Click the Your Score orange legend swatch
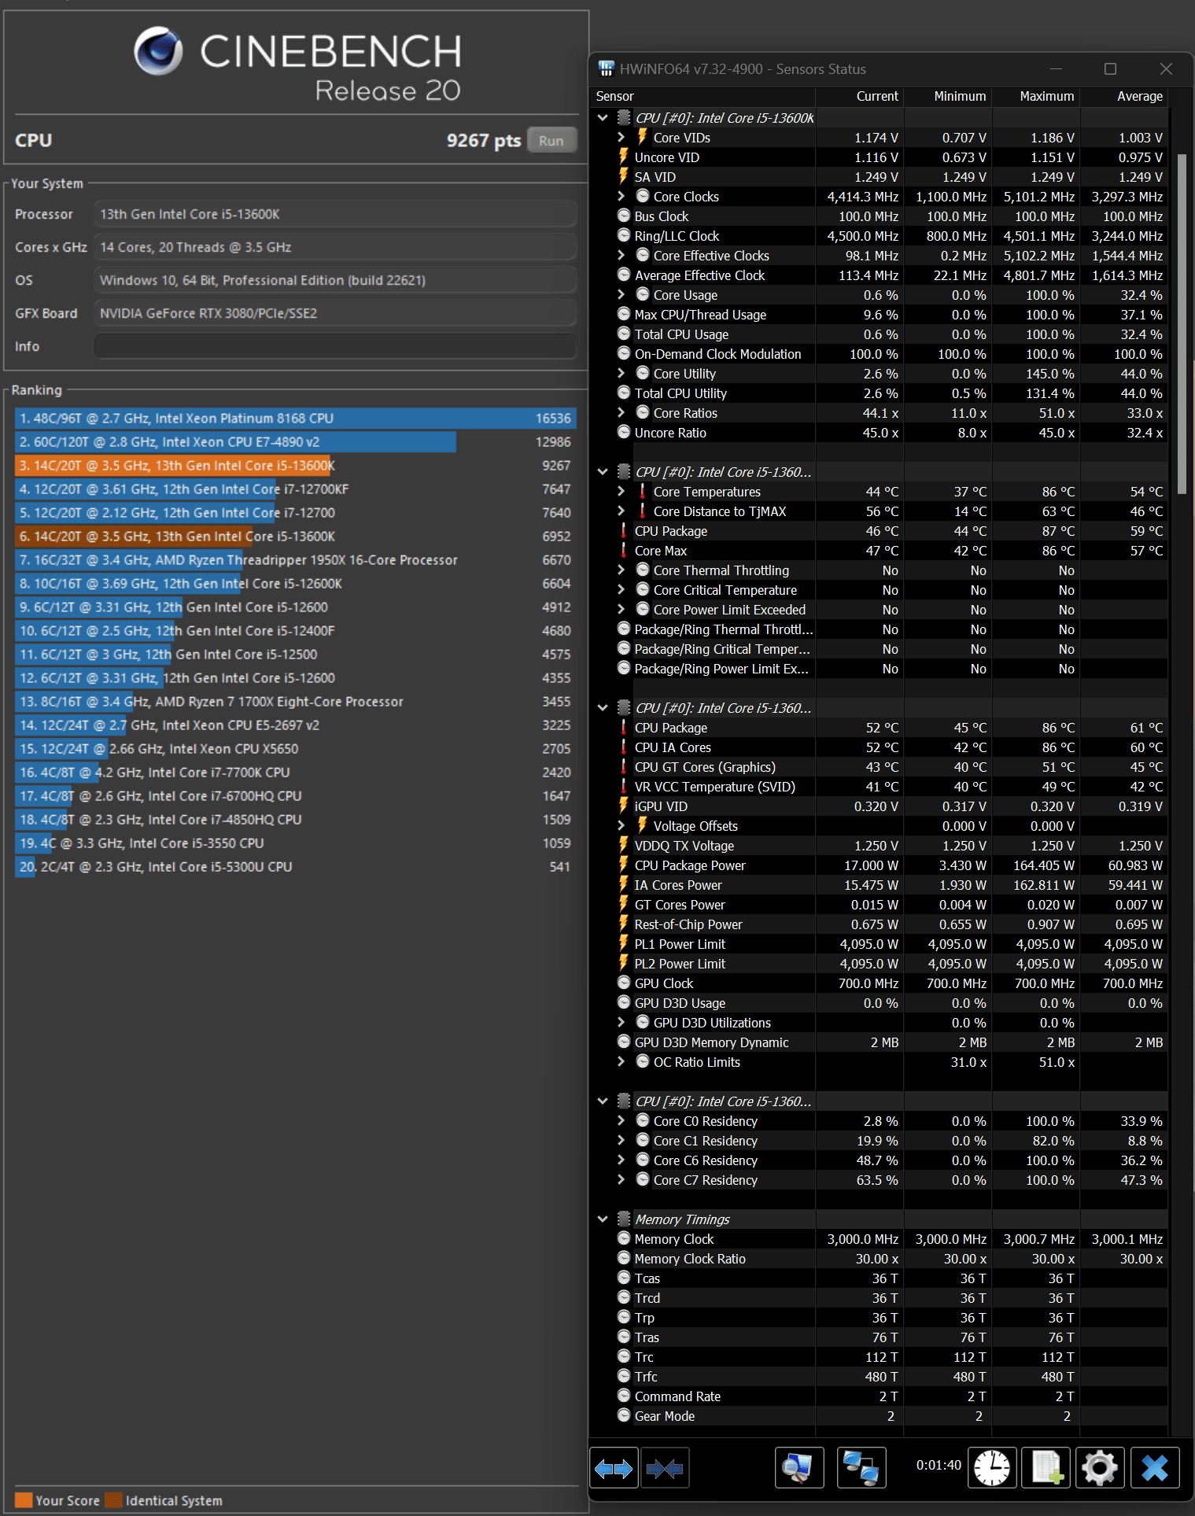Image resolution: width=1195 pixels, height=1516 pixels. 24,1499
